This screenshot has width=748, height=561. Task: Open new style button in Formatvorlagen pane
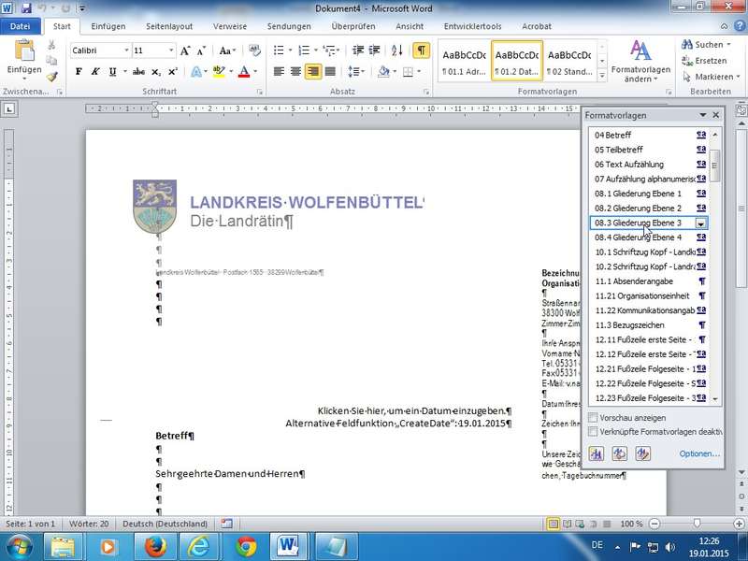click(597, 453)
